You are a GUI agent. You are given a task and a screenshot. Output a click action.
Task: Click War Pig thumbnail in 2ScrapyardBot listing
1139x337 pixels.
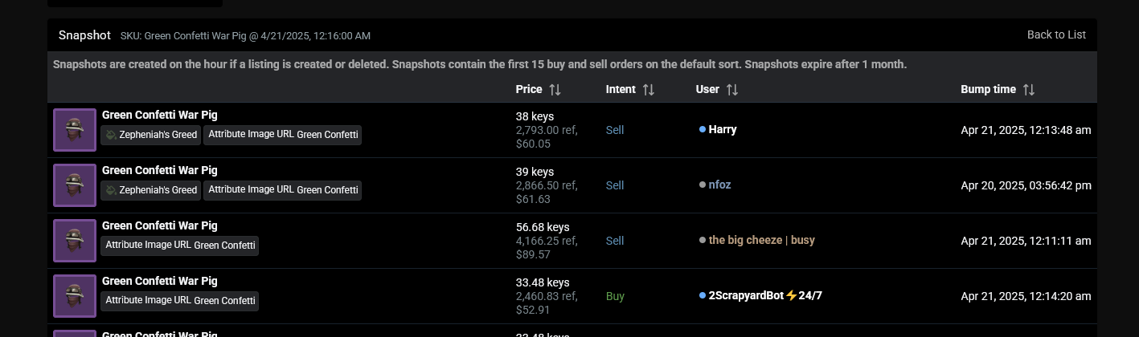coord(75,296)
